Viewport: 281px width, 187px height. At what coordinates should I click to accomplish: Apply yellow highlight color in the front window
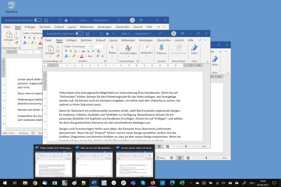coord(74,56)
